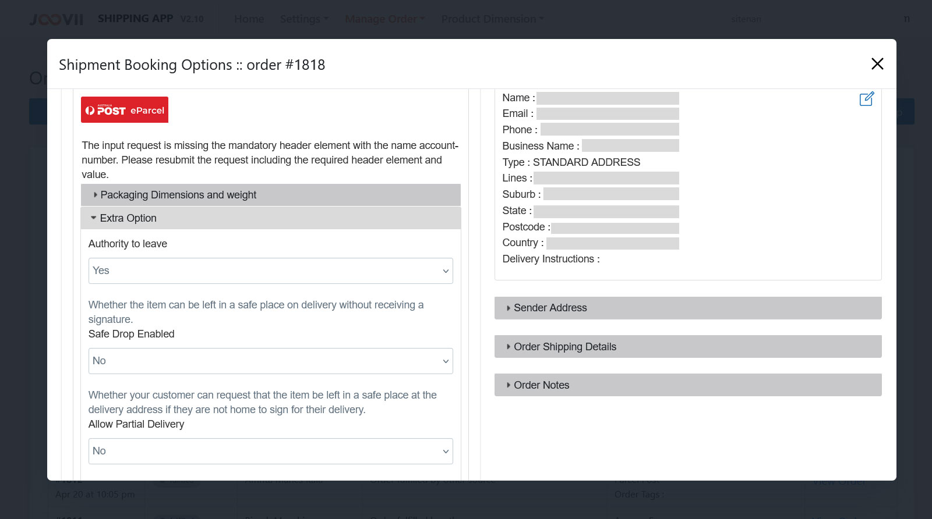Screen dimensions: 932x519
Task: Expand the Sender Address section
Action: click(688, 308)
